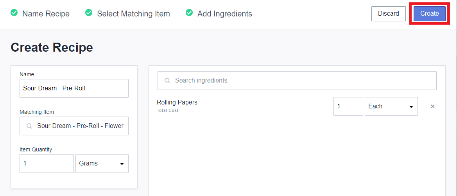Click the Create button

[x=429, y=13]
